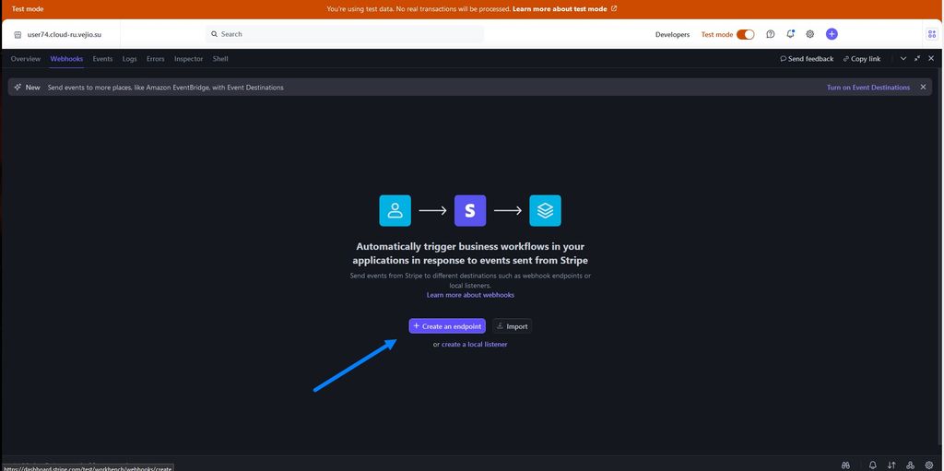Open settings gear in the top header

point(810,34)
